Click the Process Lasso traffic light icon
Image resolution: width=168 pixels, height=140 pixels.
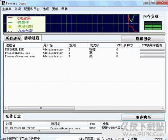[x=3, y=3]
